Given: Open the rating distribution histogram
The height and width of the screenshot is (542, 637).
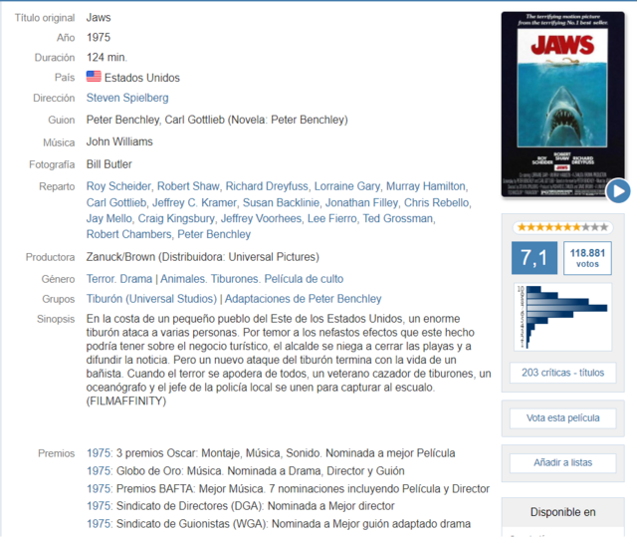Looking at the screenshot, I should 562,317.
